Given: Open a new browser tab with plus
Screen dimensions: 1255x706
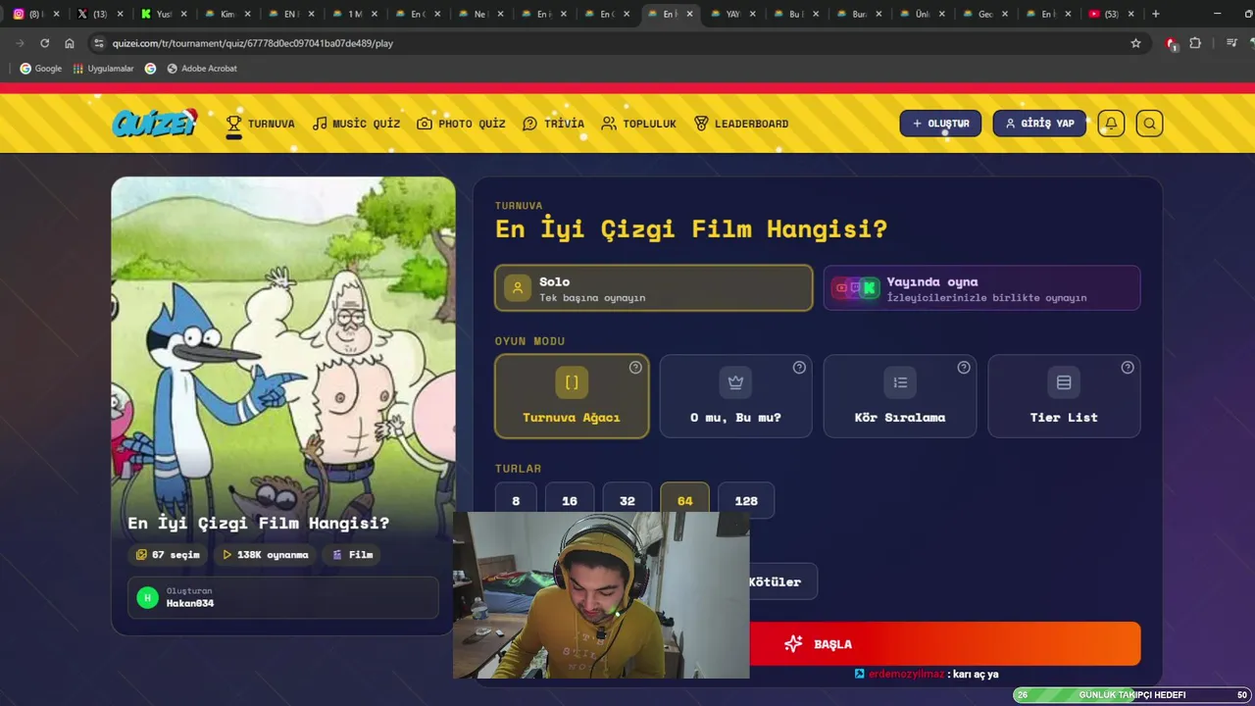Looking at the screenshot, I should tap(1155, 14).
